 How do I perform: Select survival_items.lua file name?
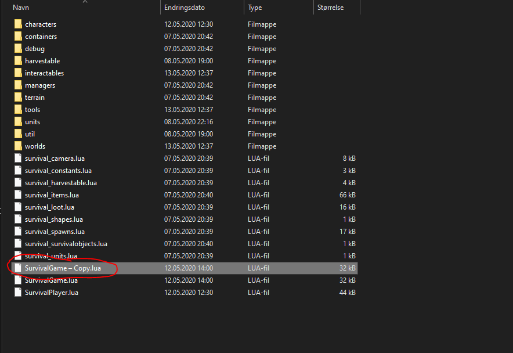pyautogui.click(x=52, y=195)
